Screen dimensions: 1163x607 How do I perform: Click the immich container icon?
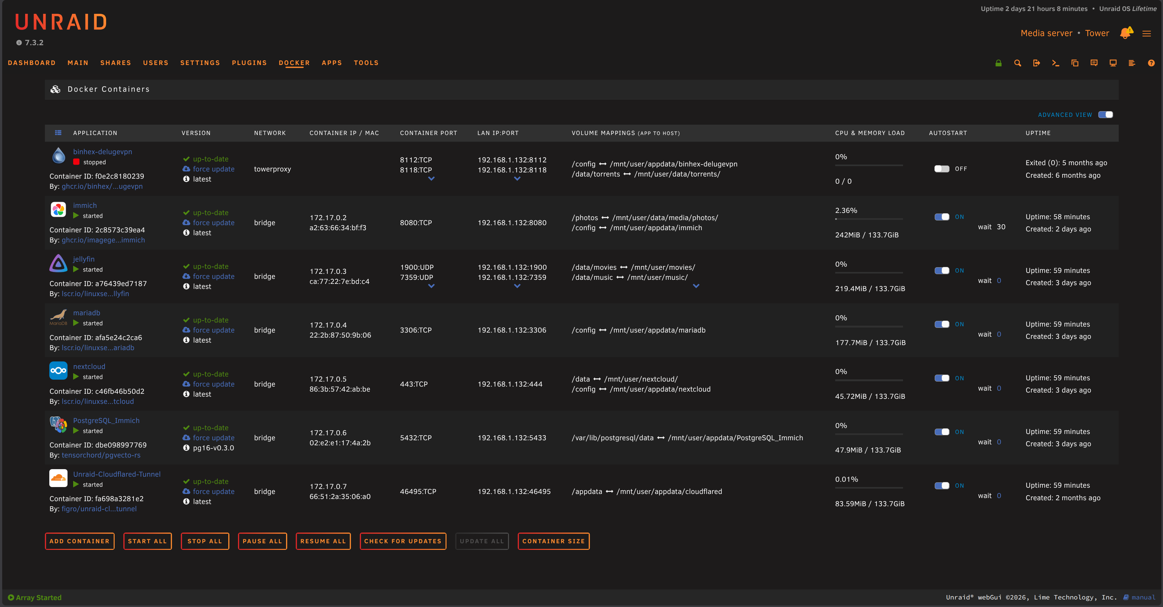58,209
